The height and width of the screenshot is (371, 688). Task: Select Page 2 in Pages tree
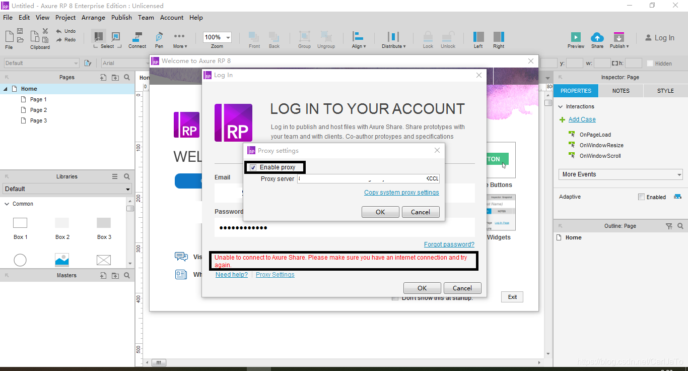[38, 110]
